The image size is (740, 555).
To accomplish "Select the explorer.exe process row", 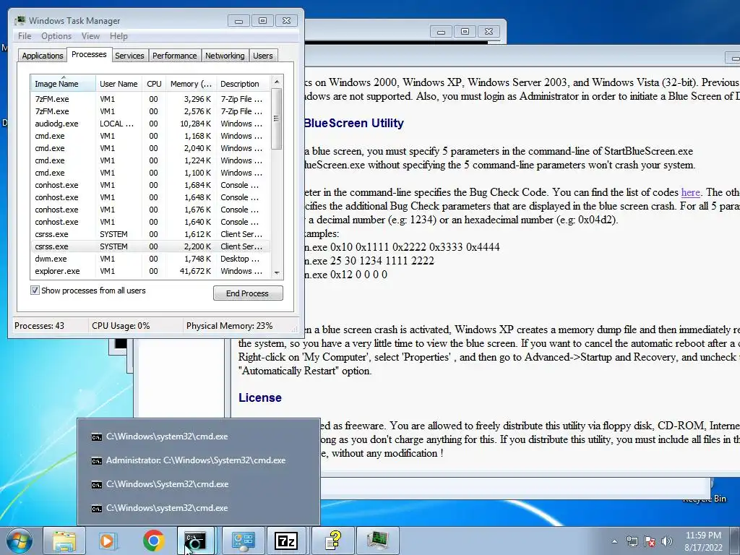I will click(x=150, y=271).
